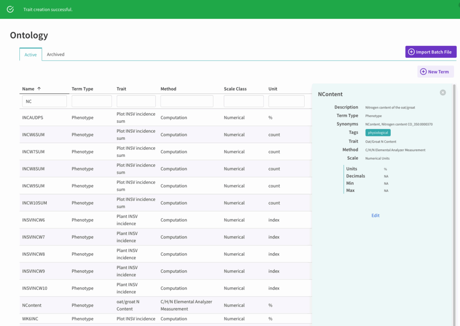Click the Scale Class filter input
Screen dimensions: 460x326
[x=243, y=101]
